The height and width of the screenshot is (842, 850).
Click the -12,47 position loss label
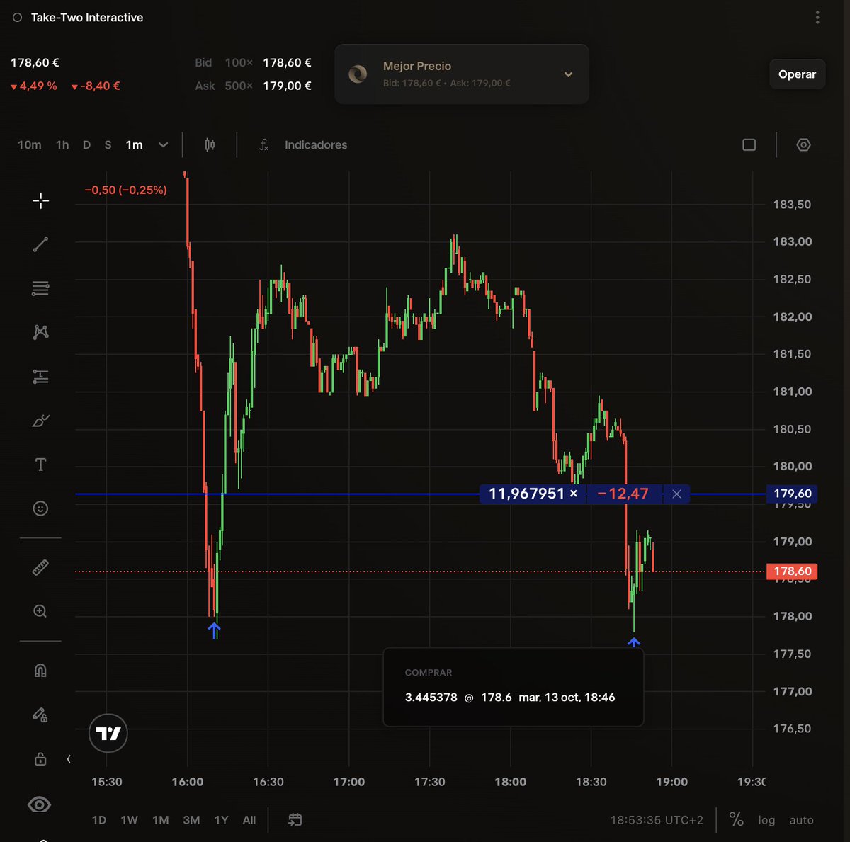point(623,494)
